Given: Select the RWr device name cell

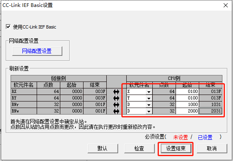Looking at the screenshot, I should point(24,104).
